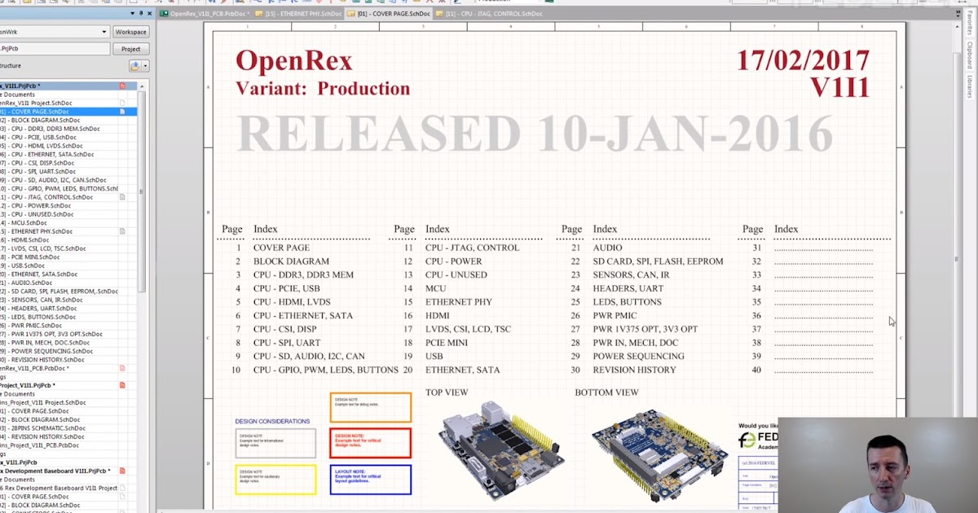Image resolution: width=978 pixels, height=513 pixels.
Task: Click document status icon beside ETHERNET PHY.SchDoc row
Action: coord(122,231)
